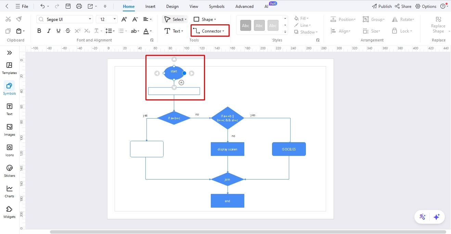The width and height of the screenshot is (451, 234).
Task: Click the Select pointer tool
Action: pos(175,19)
